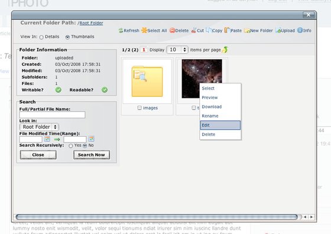This screenshot has width=331, height=234.
Task: Click the horizontal scrollbar thumb
Action: pyautogui.click(x=157, y=217)
